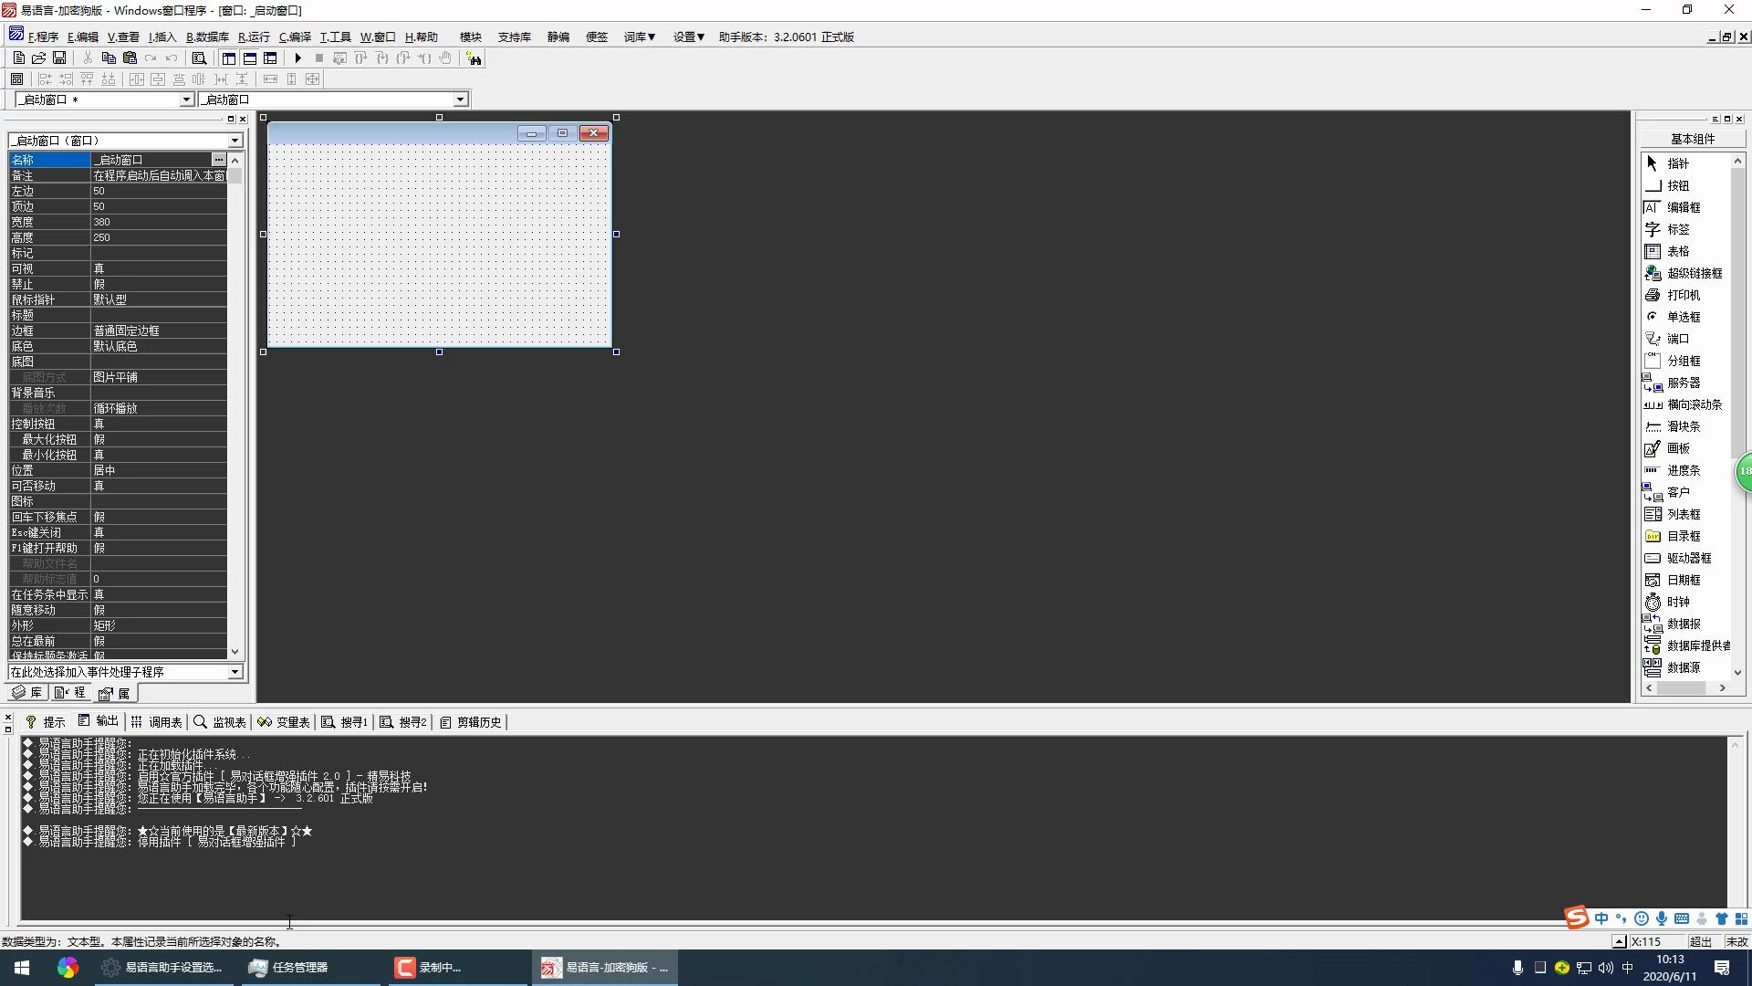Click the align-left edges toolbar icon
1752x986 pixels.
(x=45, y=79)
